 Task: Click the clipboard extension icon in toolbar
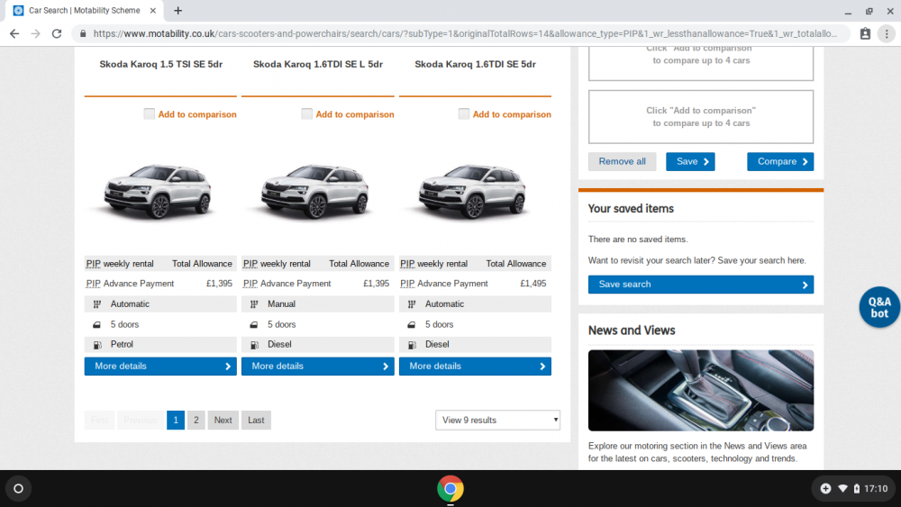865,34
